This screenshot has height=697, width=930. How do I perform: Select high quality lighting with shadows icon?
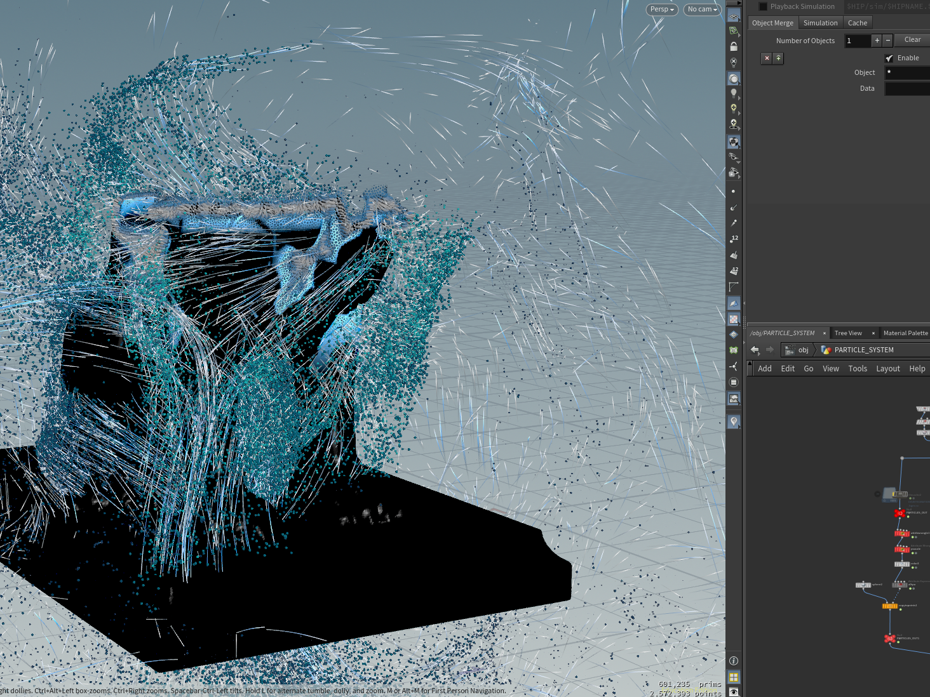click(734, 124)
